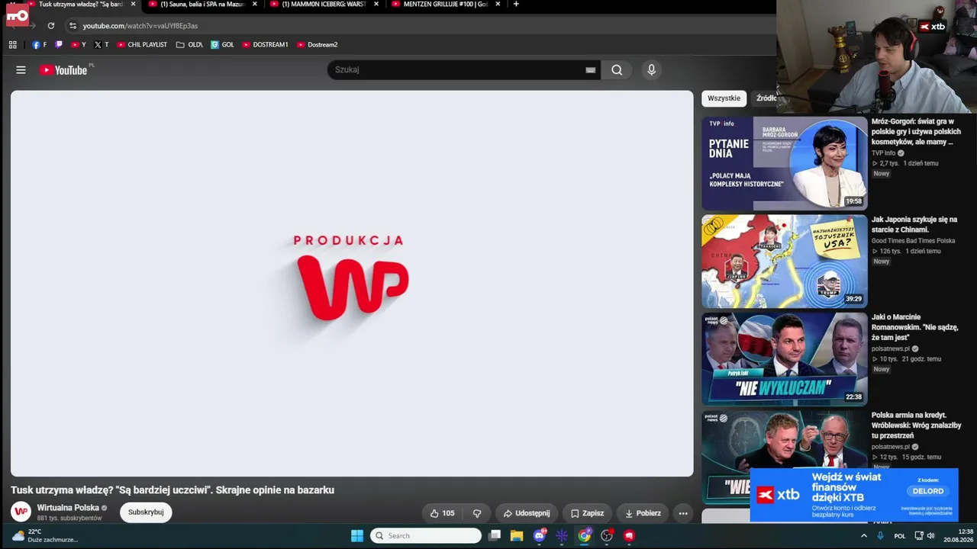Open the Twitch bookmark icon
Image resolution: width=977 pixels, height=549 pixels.
[x=60, y=45]
